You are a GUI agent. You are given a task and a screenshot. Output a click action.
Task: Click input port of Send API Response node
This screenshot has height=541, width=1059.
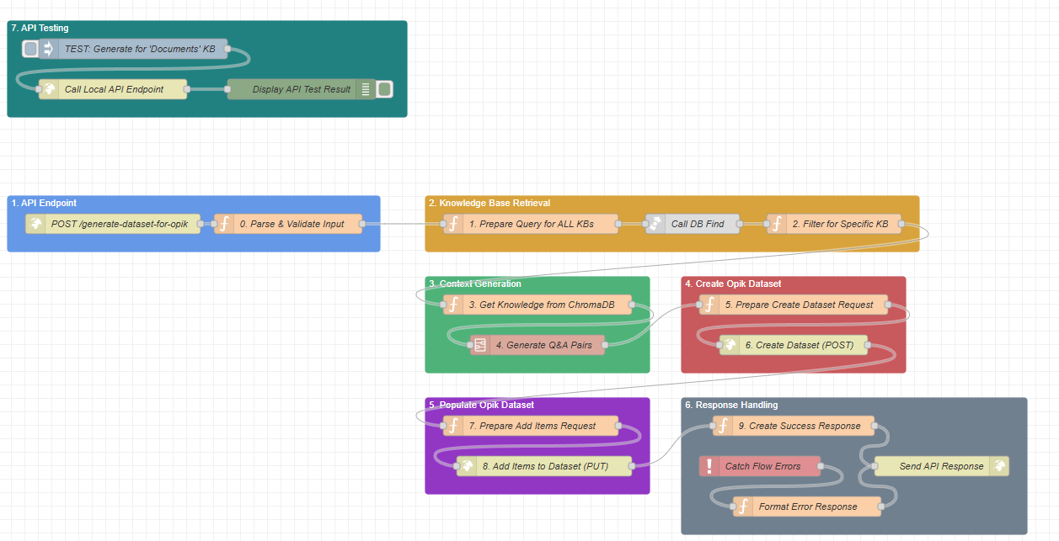pos(874,466)
